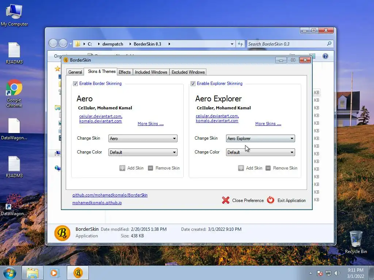
Task: Switch to the Effects tab
Action: (125, 72)
